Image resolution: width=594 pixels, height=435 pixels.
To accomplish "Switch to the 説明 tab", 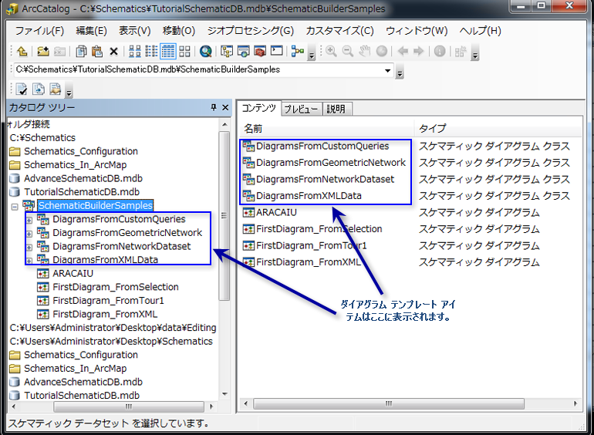I will point(335,109).
